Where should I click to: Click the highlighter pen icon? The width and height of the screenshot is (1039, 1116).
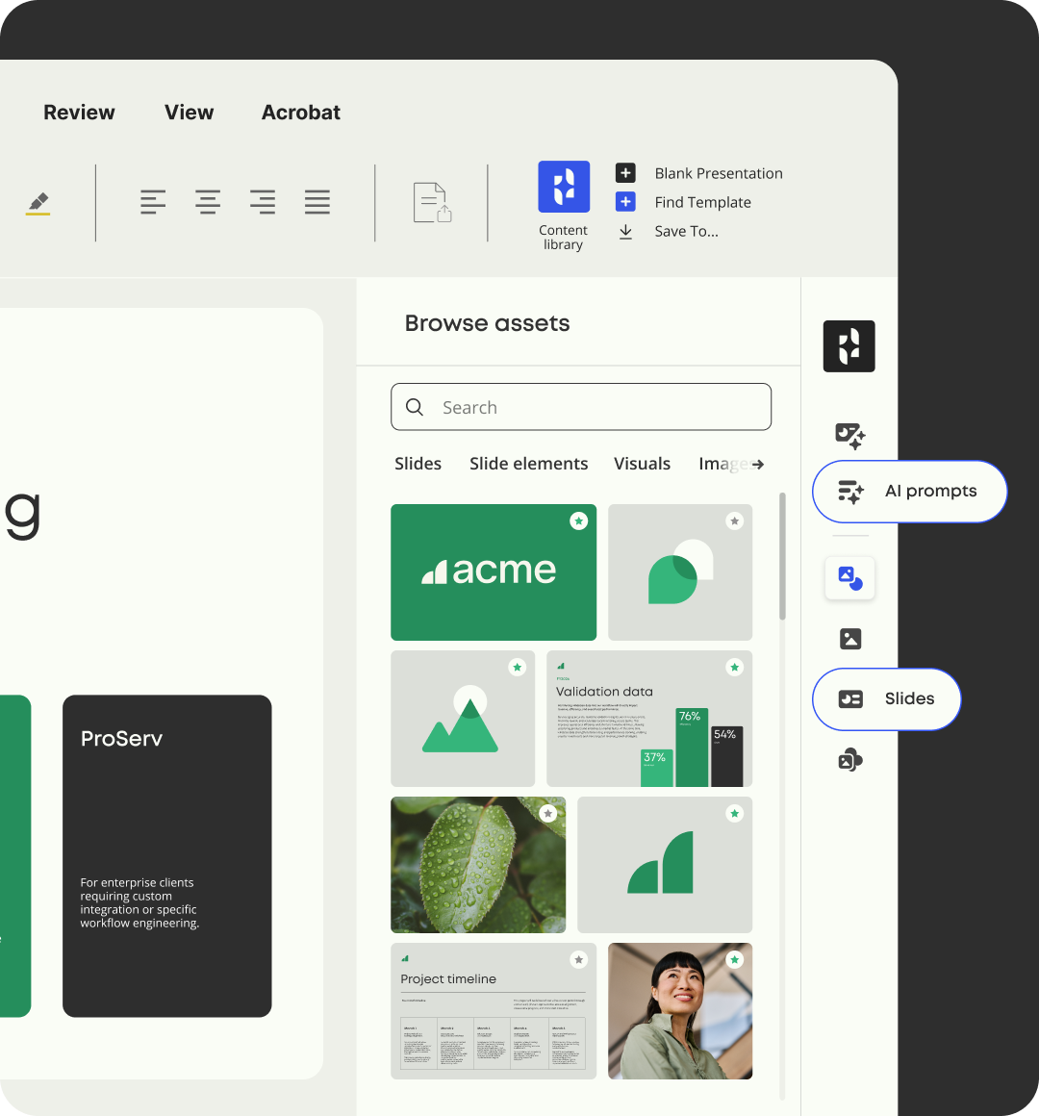click(x=38, y=203)
